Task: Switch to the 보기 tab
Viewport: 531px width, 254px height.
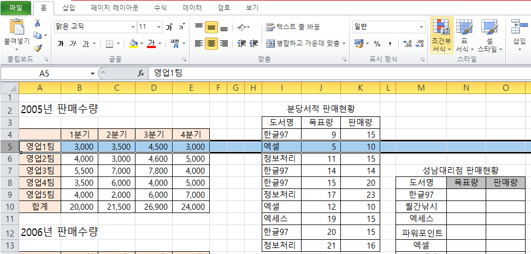Action: click(x=252, y=8)
